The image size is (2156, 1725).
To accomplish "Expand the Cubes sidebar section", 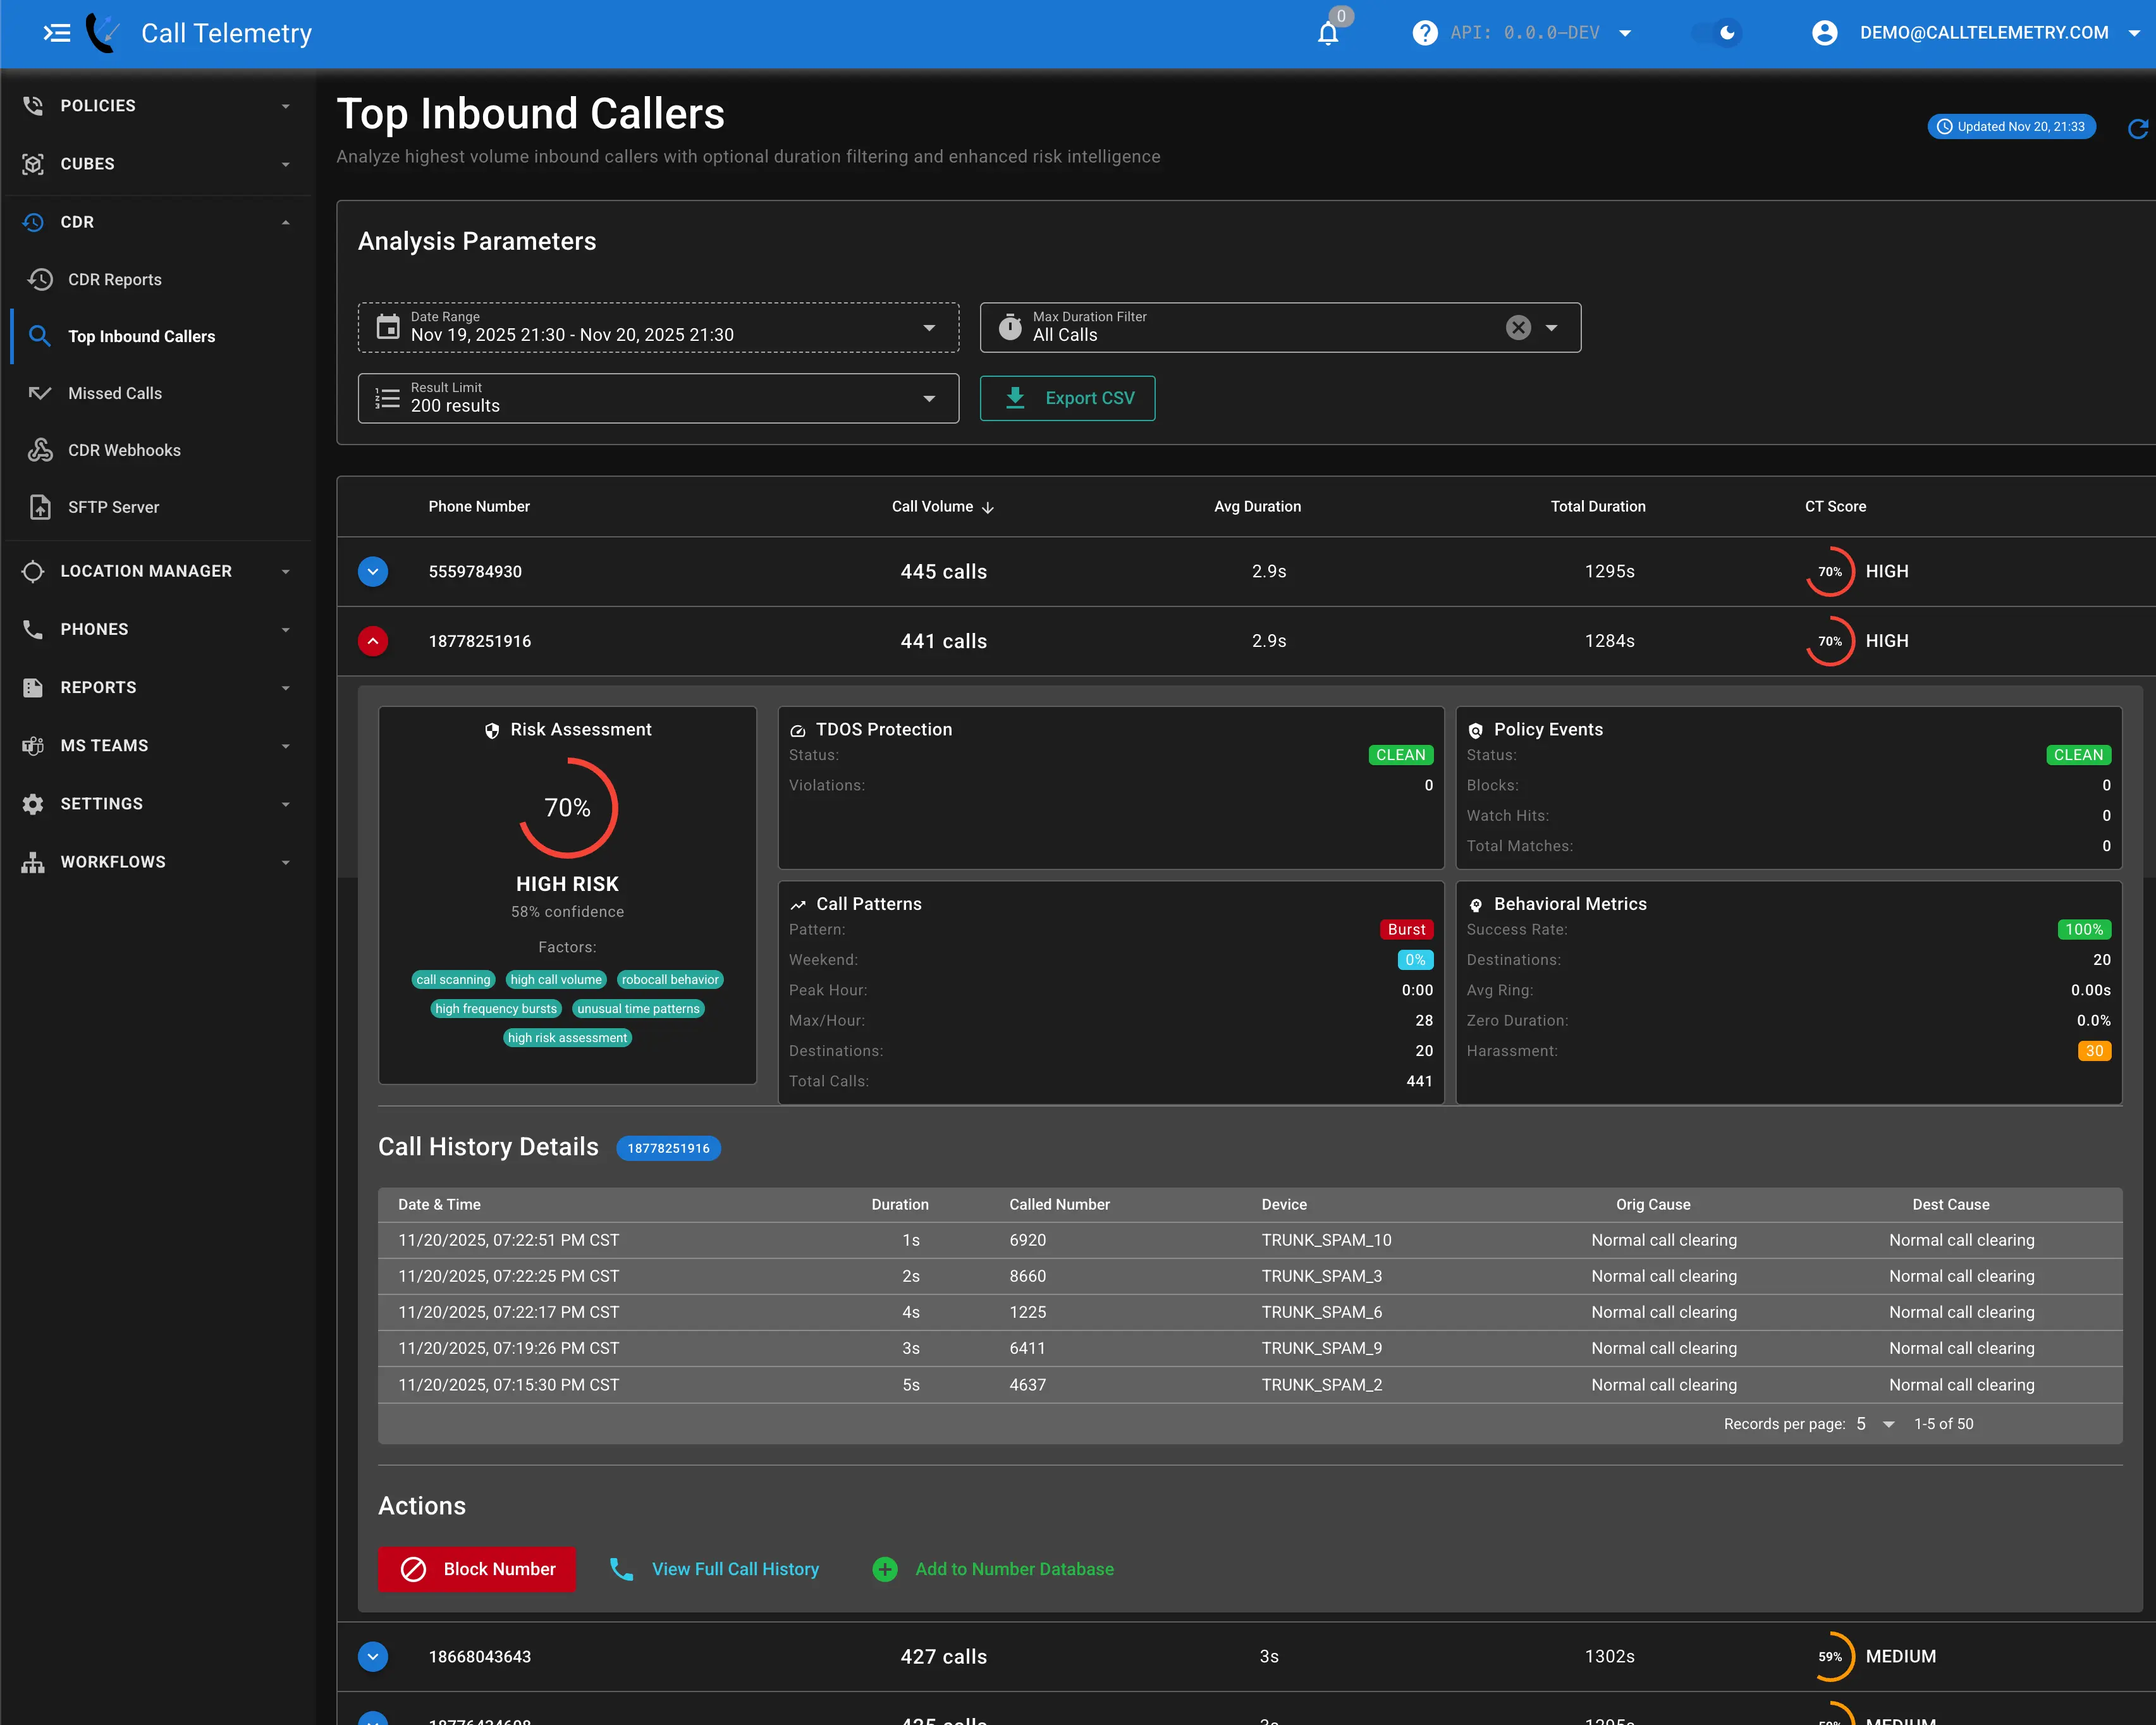I will pos(157,164).
